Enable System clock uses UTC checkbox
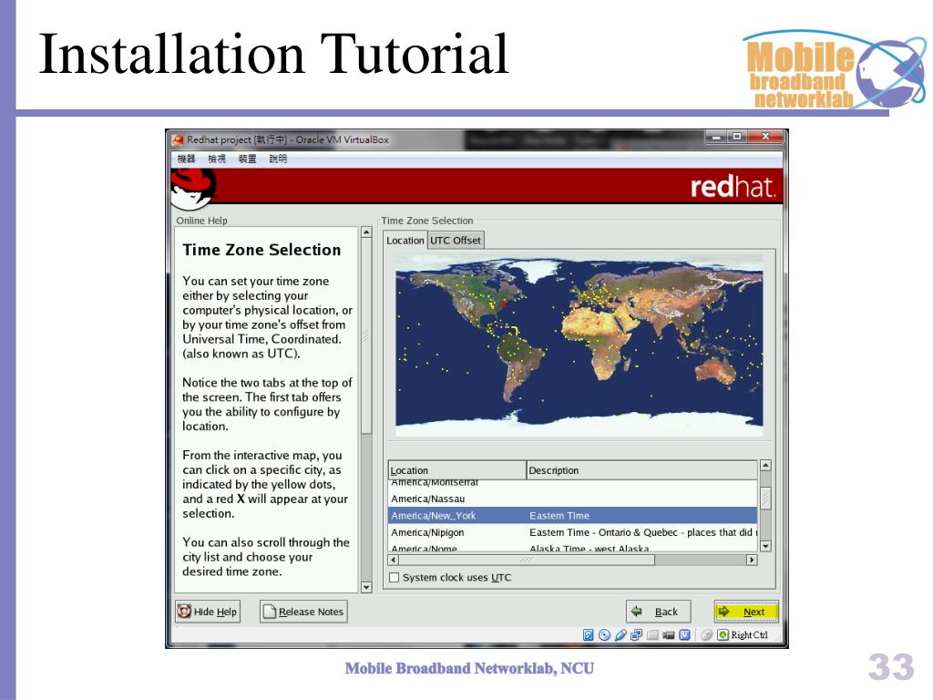 [x=394, y=577]
